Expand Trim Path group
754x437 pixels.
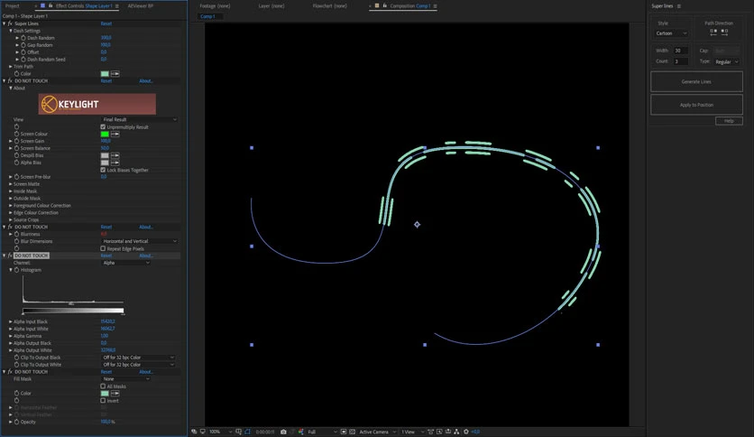click(11, 67)
